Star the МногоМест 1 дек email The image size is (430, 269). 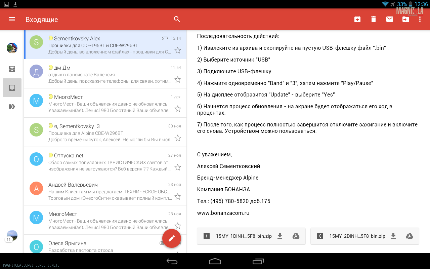pos(178,109)
